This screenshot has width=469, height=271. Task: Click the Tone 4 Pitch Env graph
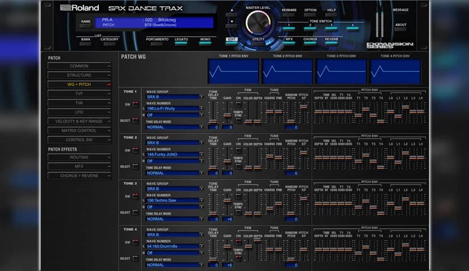pos(395,71)
